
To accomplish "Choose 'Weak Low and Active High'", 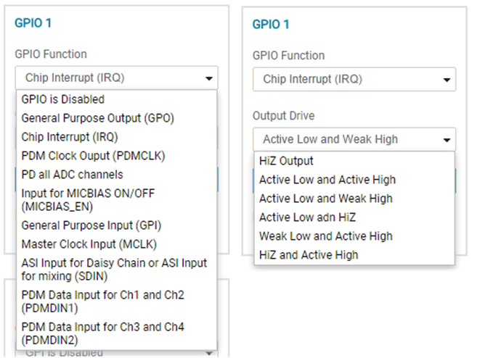I will (325, 236).
